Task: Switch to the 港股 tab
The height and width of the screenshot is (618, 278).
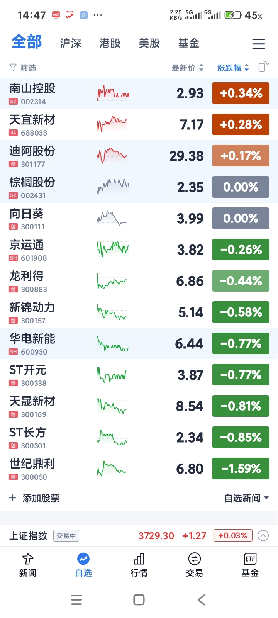Action: pyautogui.click(x=110, y=43)
